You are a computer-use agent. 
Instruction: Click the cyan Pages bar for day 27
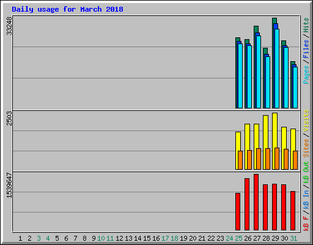coord(259,72)
